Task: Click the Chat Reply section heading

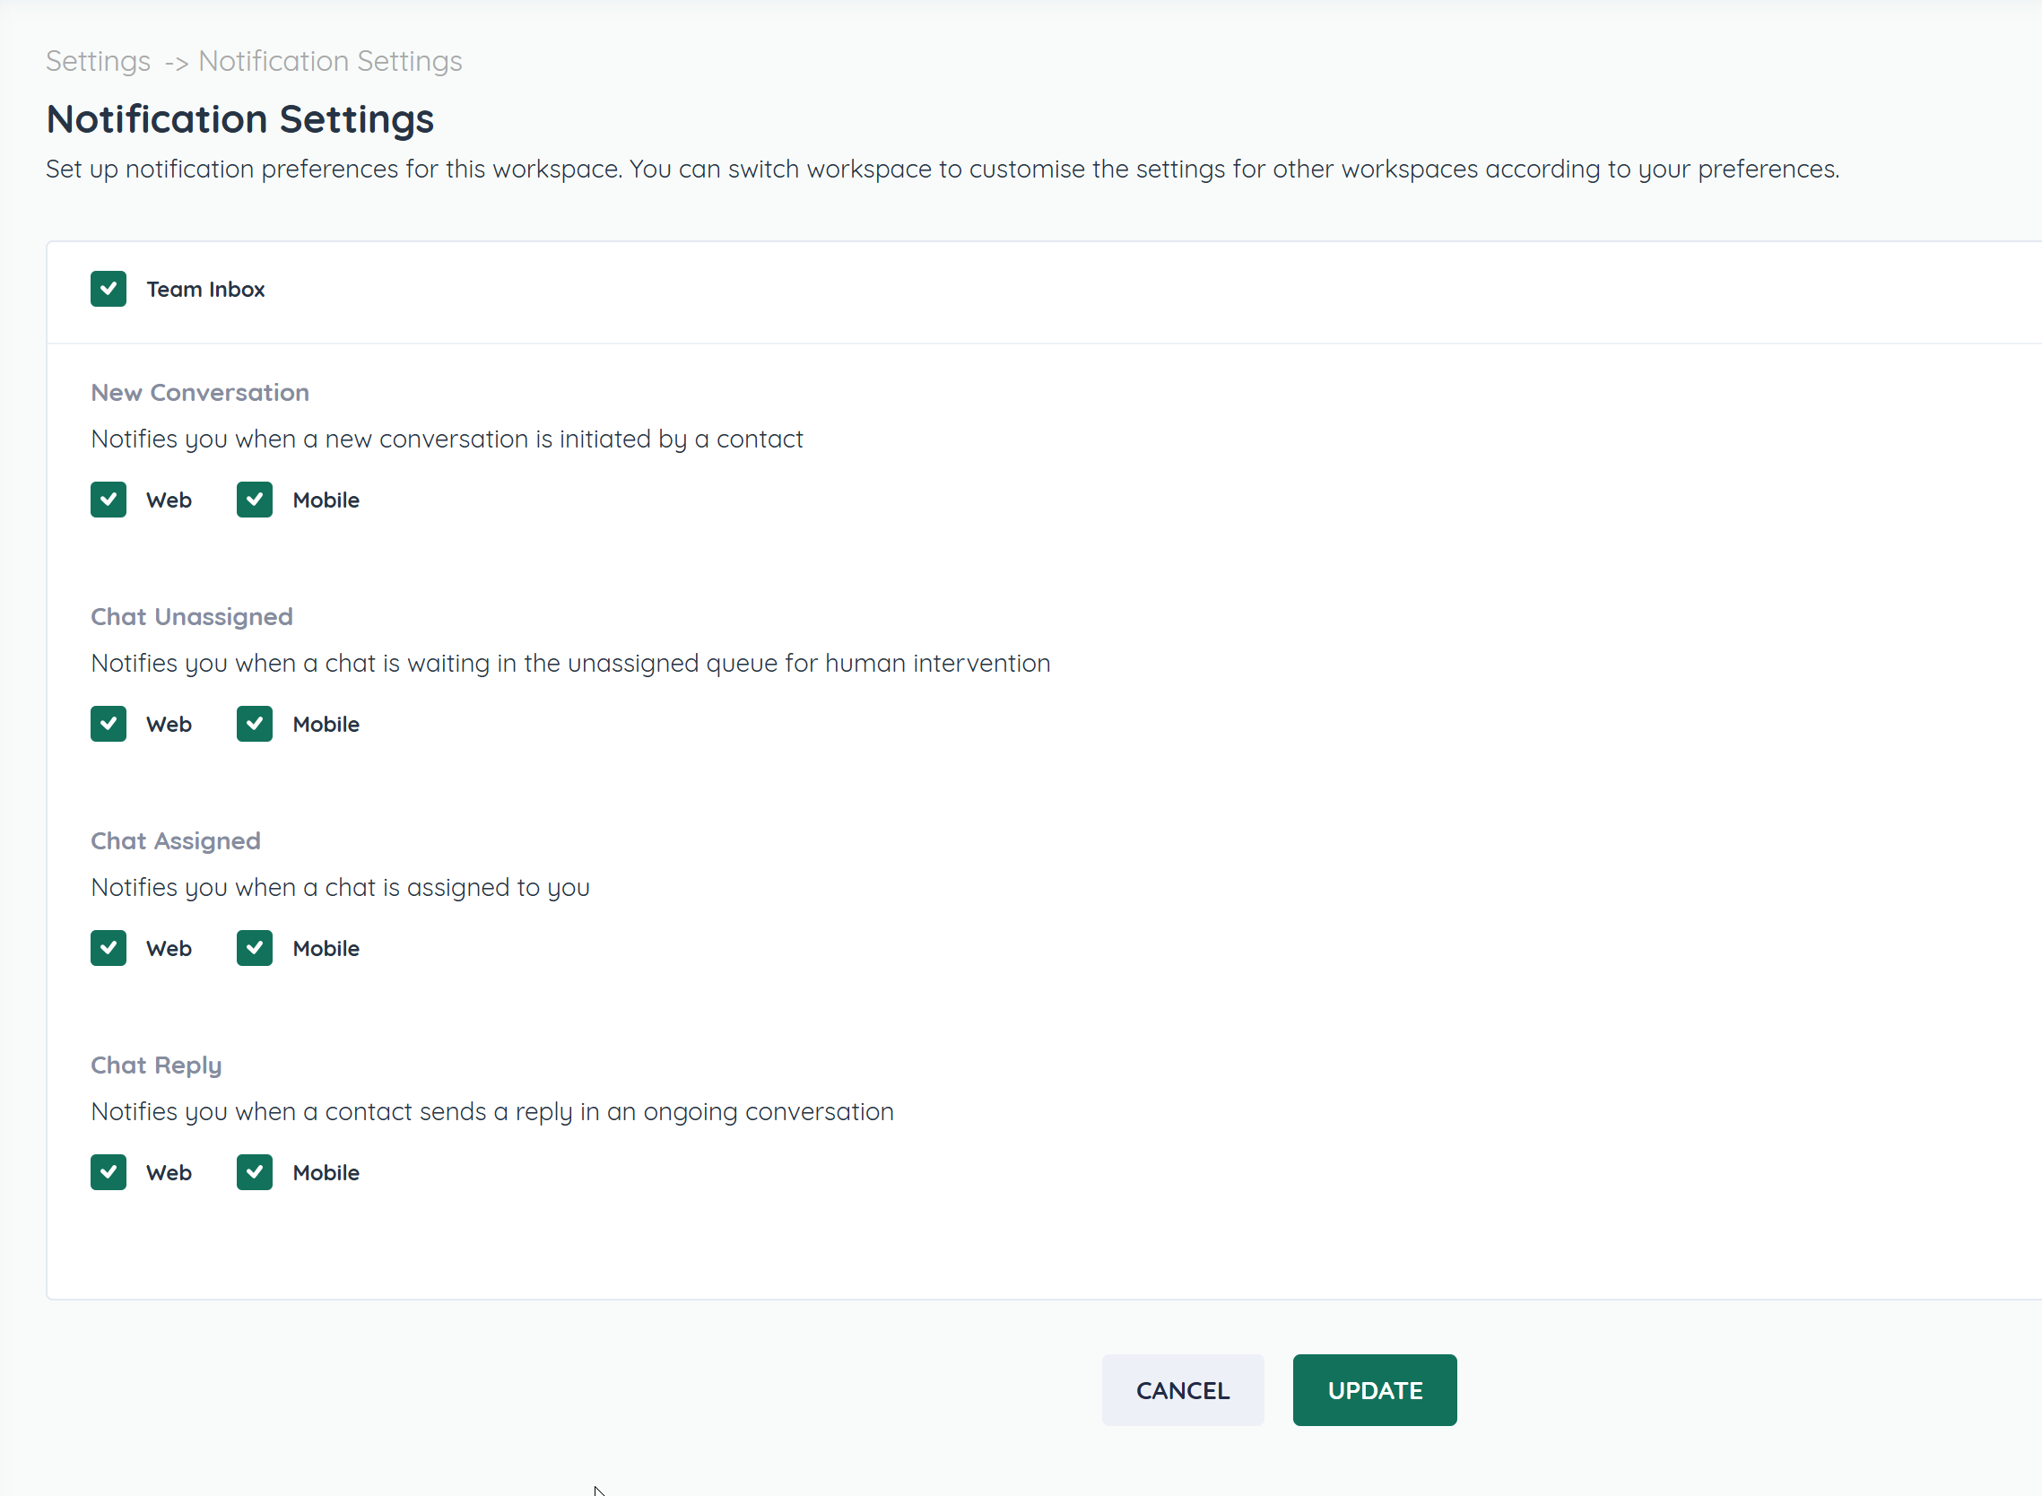Action: click(x=156, y=1065)
